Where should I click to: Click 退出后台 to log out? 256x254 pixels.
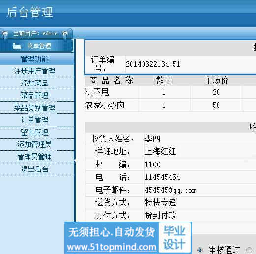(x=34, y=169)
